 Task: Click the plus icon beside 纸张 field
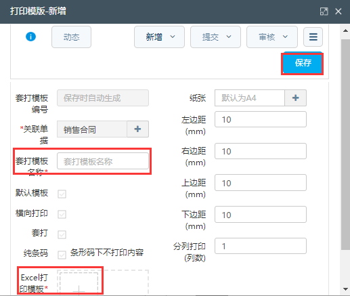click(295, 98)
